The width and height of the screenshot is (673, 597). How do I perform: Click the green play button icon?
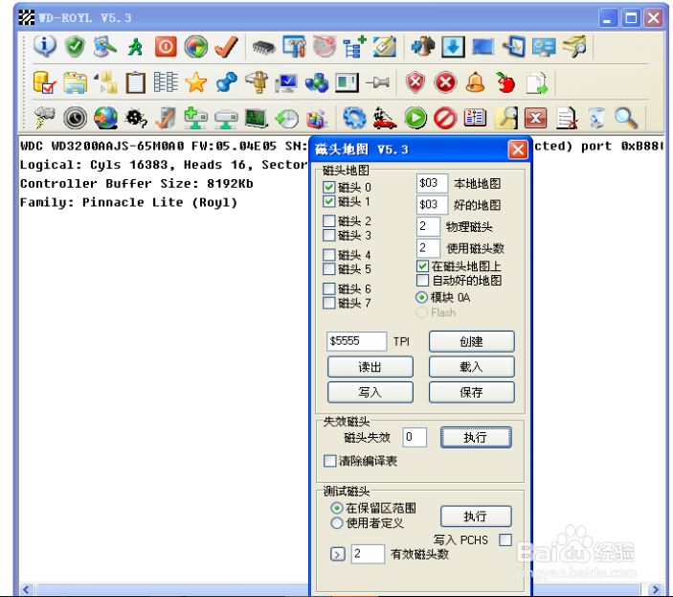(x=415, y=118)
